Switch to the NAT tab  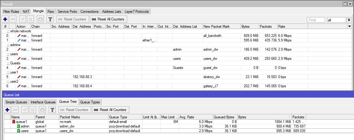tap(26, 12)
